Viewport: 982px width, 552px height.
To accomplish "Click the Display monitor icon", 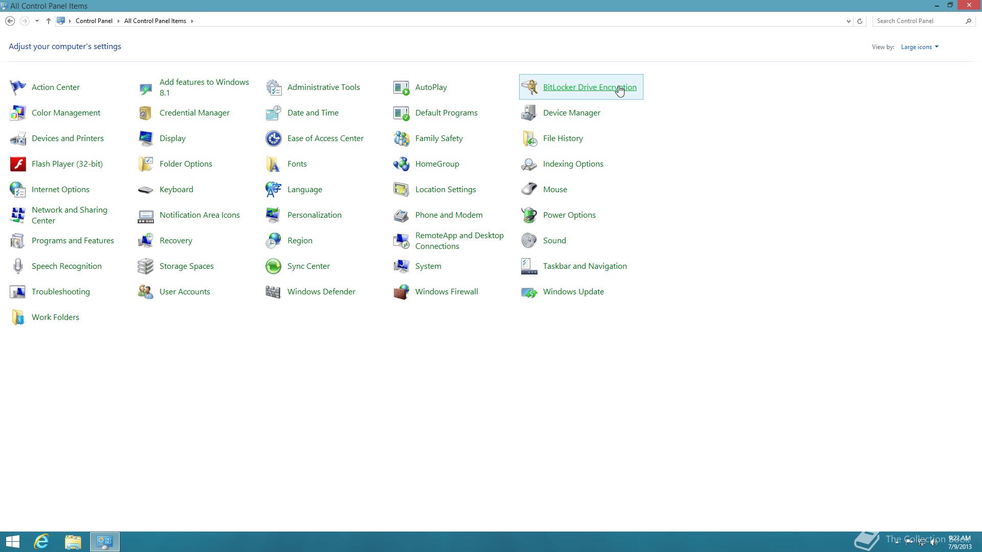I will coord(146,139).
